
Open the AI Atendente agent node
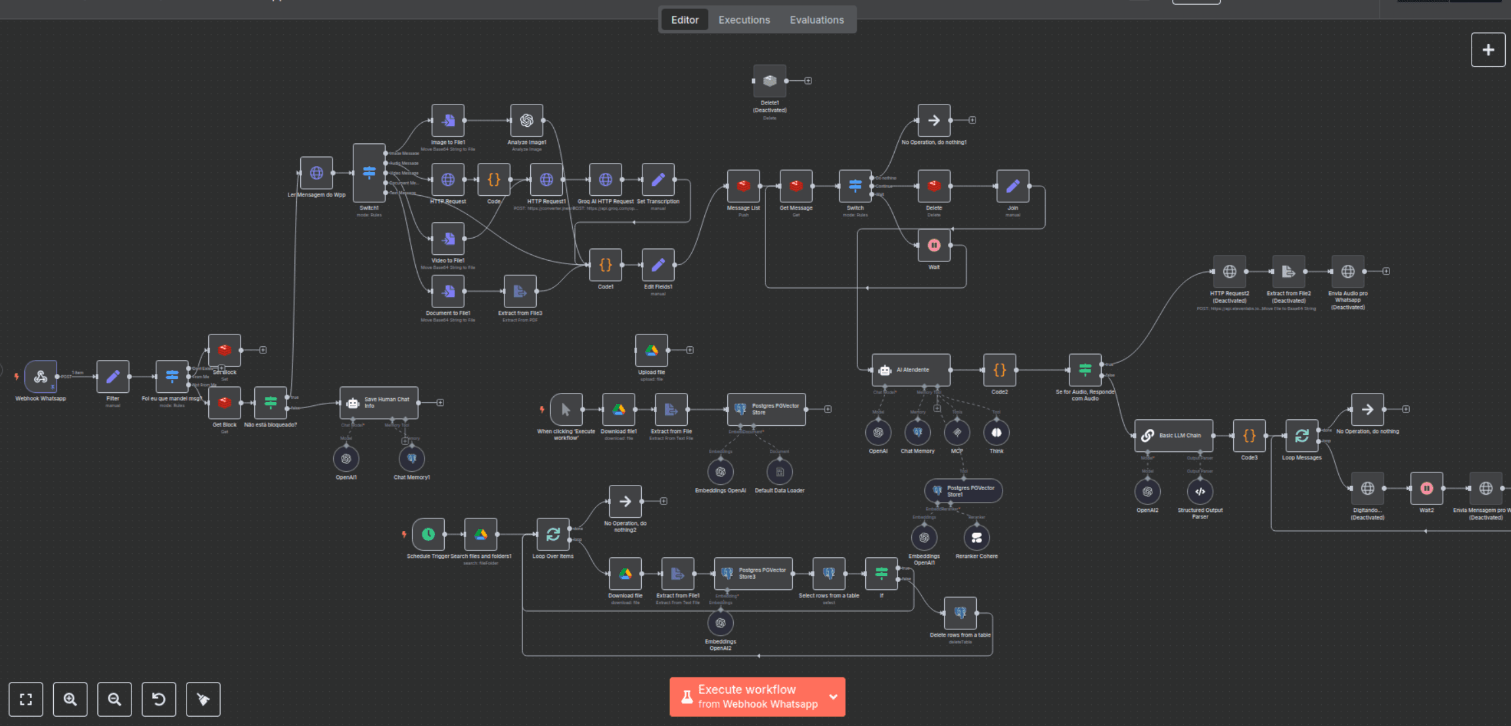tap(911, 370)
